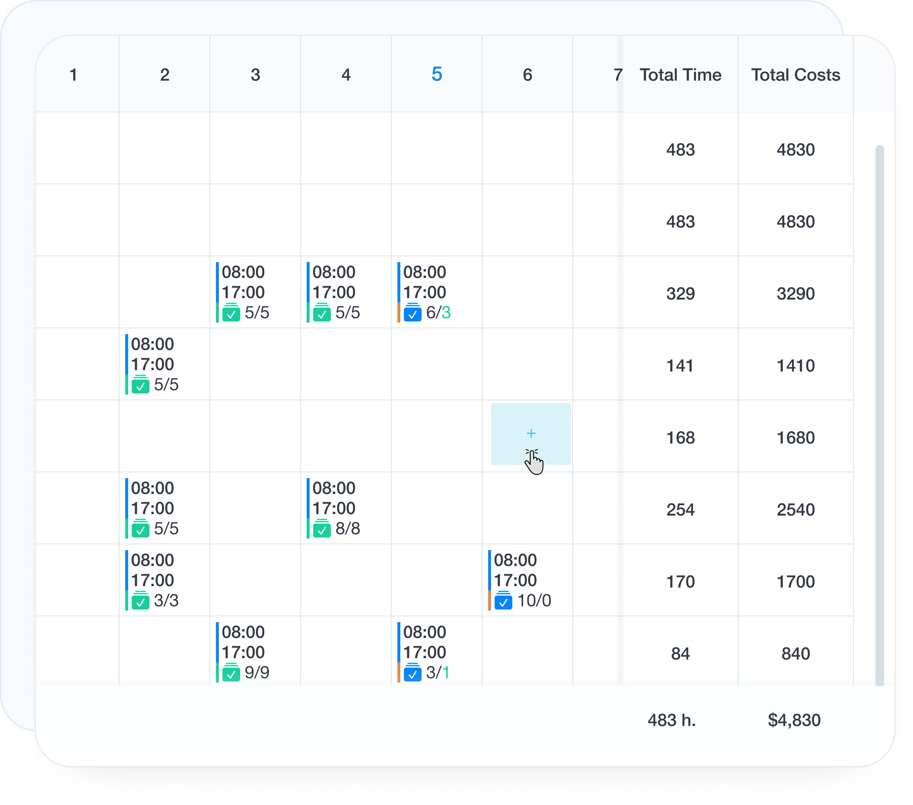Select the green 8/8 badge in day 4 shift
The height and width of the screenshot is (805, 913).
click(322, 529)
